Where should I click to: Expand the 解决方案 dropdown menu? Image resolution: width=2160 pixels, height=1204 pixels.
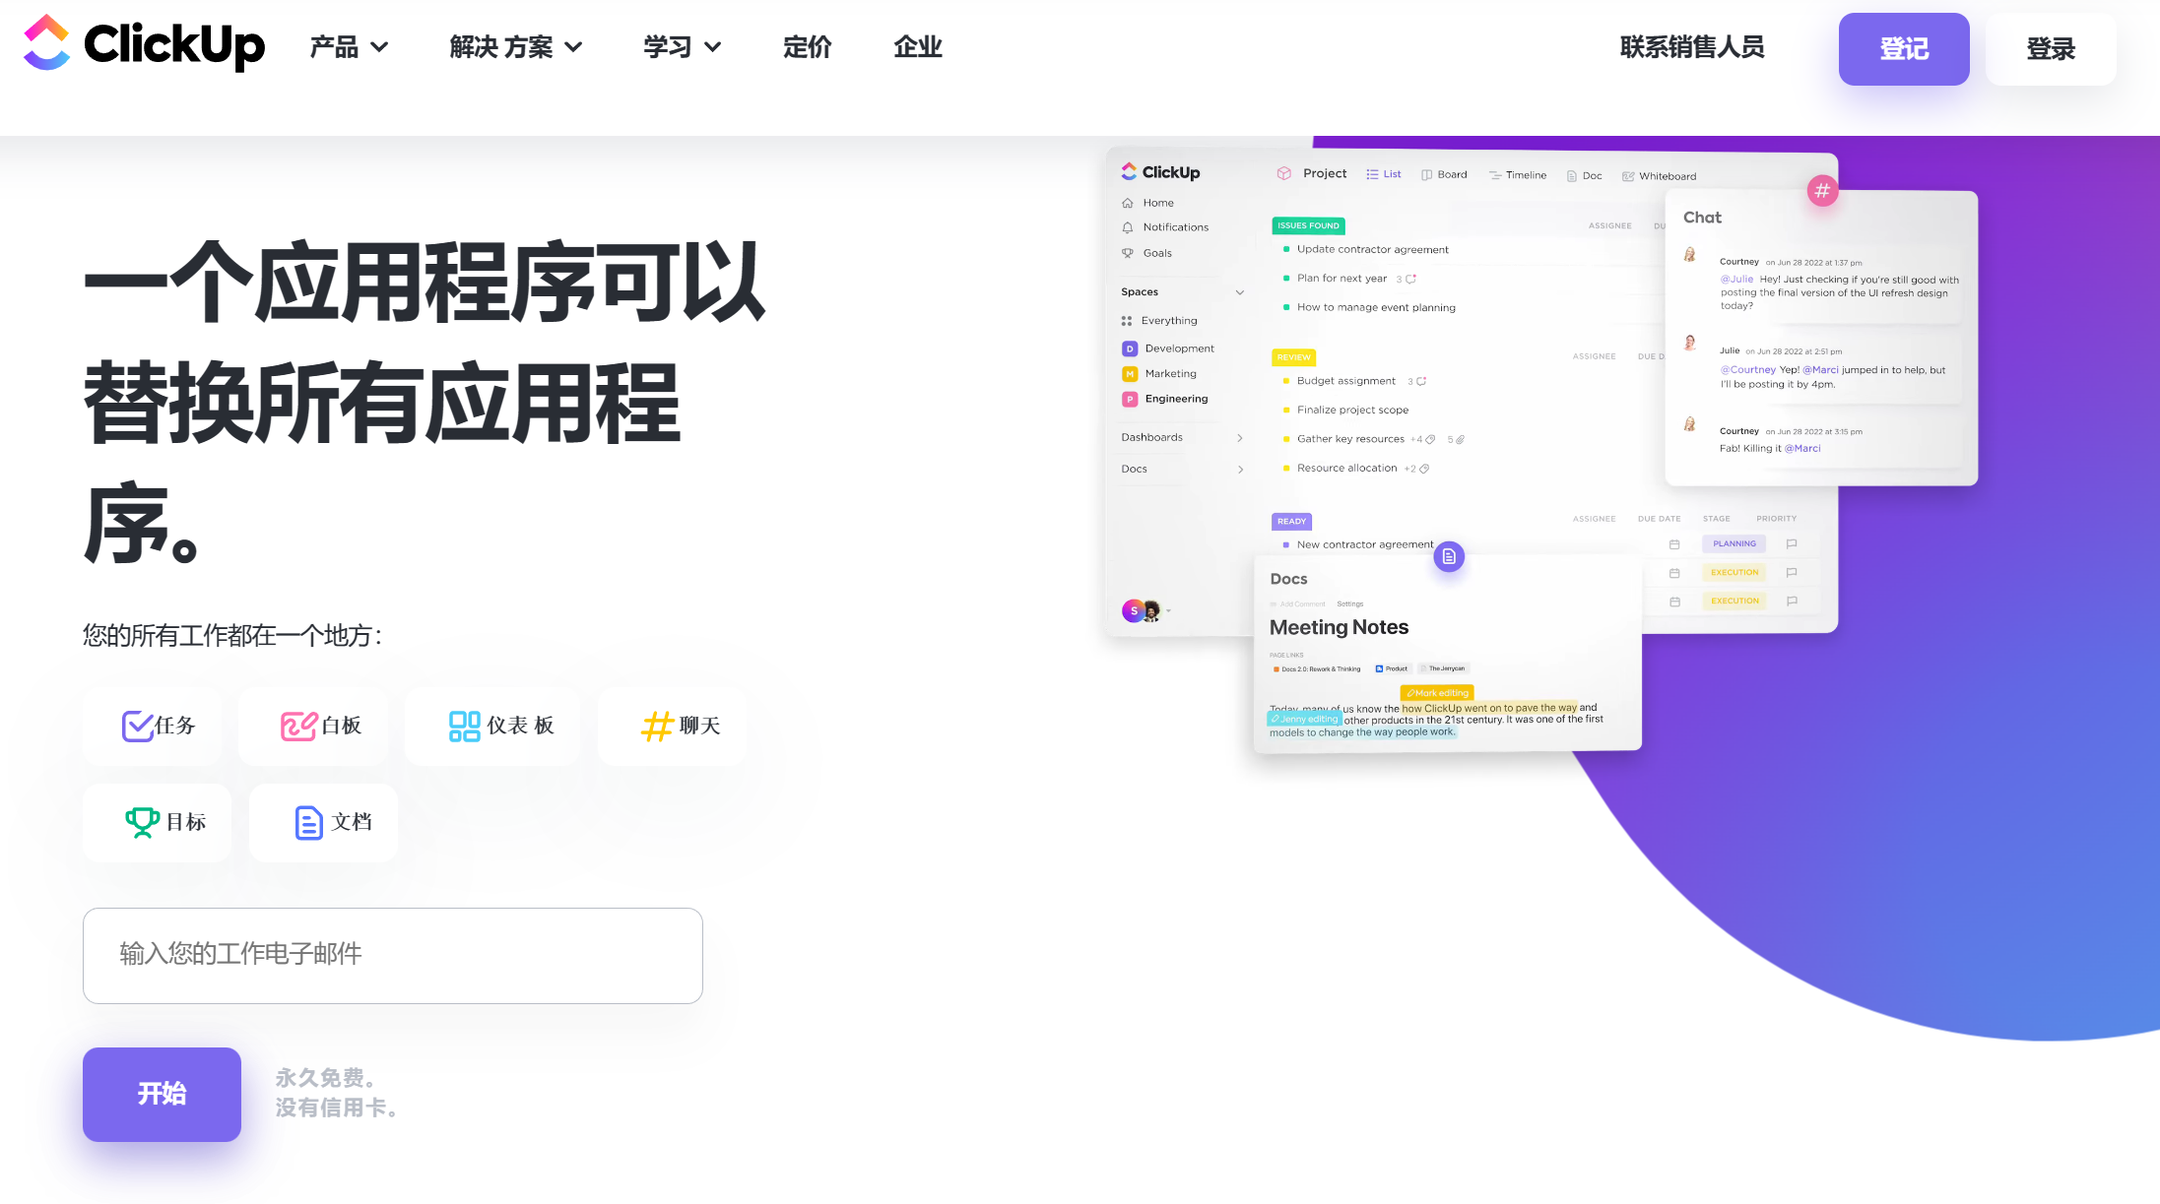pyautogui.click(x=515, y=47)
